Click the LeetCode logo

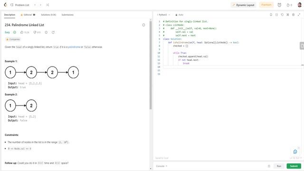[x=5, y=5]
